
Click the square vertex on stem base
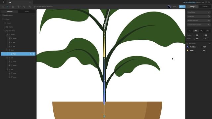point(104,92)
